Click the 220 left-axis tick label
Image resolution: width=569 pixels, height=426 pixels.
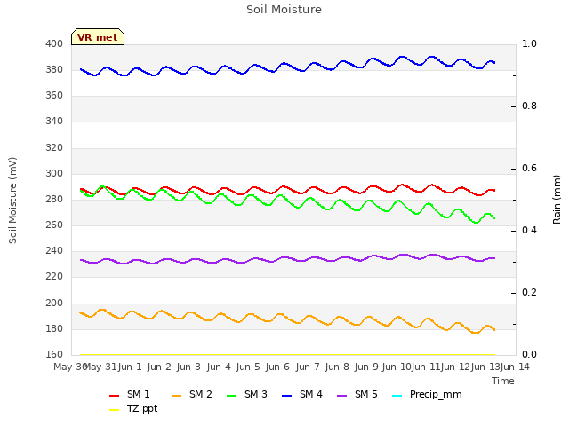click(x=54, y=277)
